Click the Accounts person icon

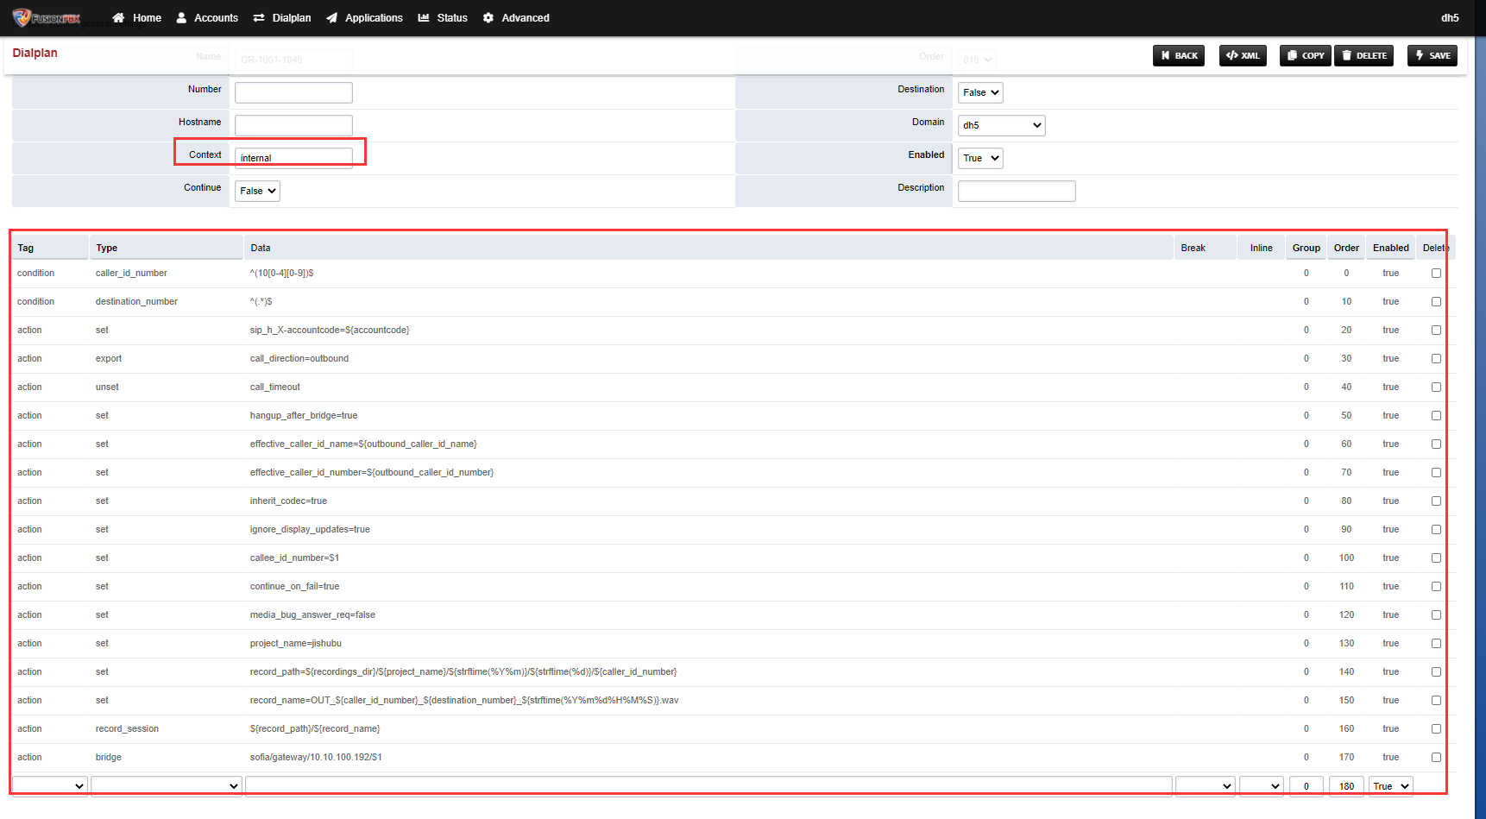(x=181, y=17)
